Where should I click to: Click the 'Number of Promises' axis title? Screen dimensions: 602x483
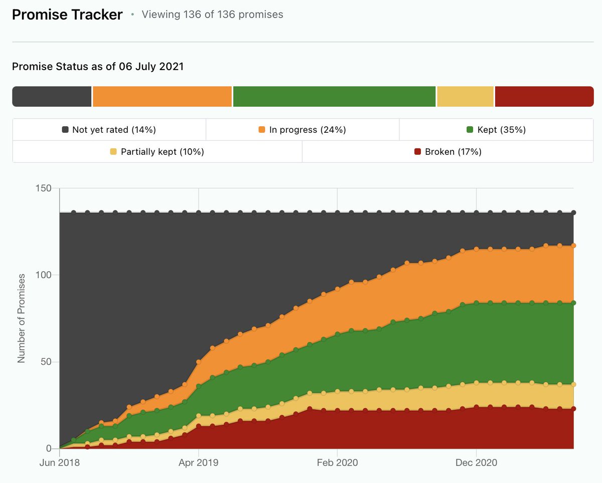[x=22, y=319]
